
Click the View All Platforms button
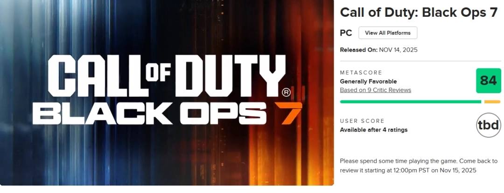coord(388,33)
